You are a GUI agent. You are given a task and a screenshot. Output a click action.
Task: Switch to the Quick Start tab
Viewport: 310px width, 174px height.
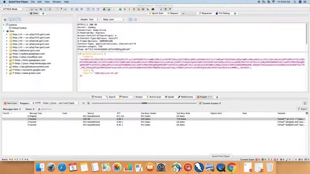156,13
